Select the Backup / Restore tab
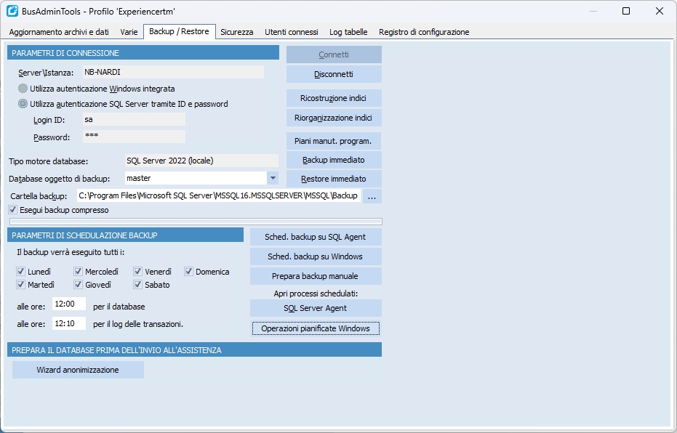 click(x=179, y=31)
